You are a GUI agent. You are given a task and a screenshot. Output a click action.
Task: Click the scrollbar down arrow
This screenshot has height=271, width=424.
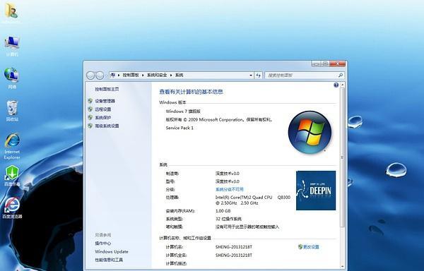click(342, 266)
